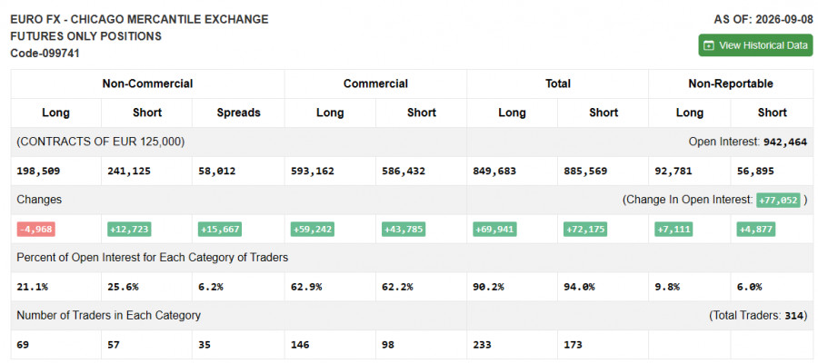Click the Total column group header
This screenshot has width=818, height=363.
click(x=558, y=83)
